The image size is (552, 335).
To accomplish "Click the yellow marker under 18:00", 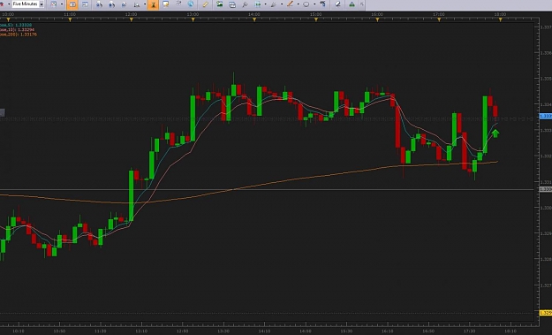I will click(x=500, y=20).
